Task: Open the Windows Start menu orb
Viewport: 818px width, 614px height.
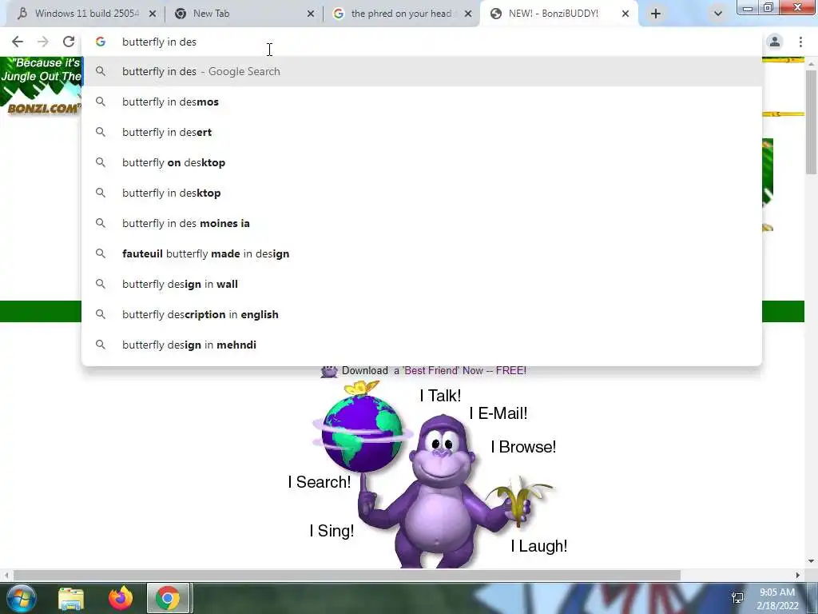Action: click(x=21, y=598)
